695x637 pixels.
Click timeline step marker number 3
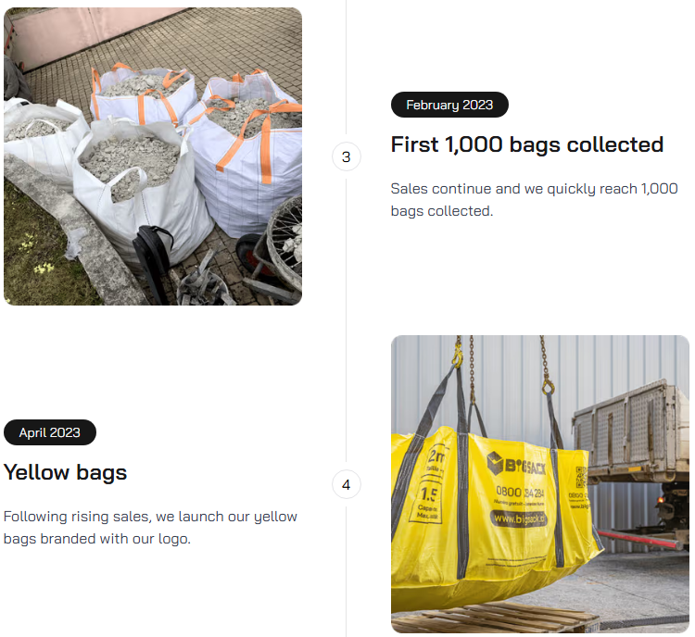click(347, 156)
